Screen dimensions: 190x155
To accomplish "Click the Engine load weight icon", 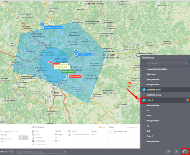I will [x=33, y=141].
